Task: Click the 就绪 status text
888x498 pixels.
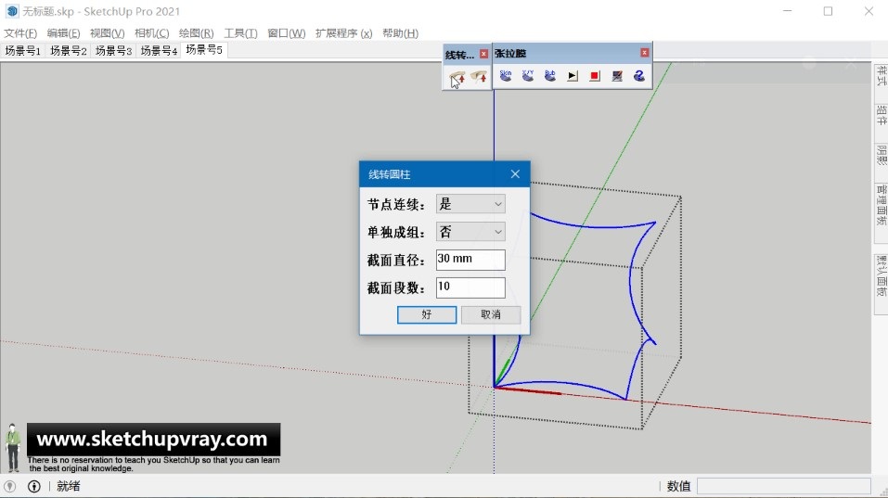Action: 69,486
